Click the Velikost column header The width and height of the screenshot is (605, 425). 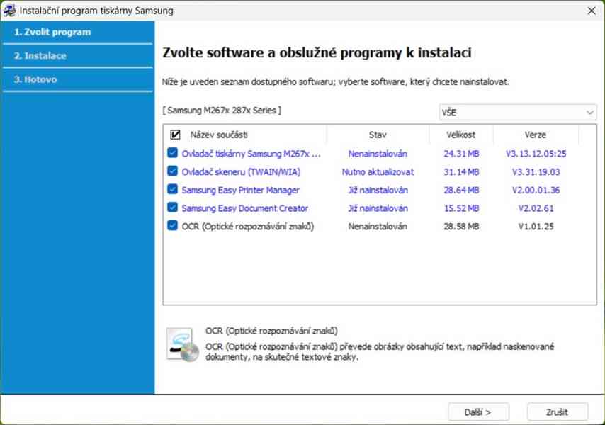tap(460, 135)
